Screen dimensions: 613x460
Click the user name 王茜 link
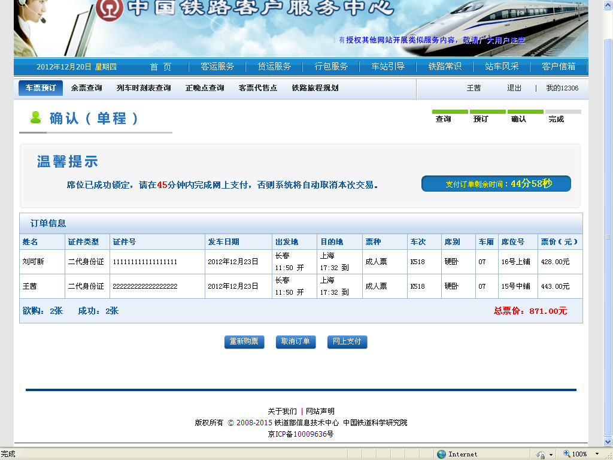coord(474,88)
